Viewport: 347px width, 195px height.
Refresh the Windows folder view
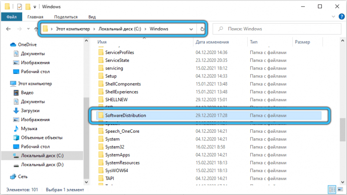tap(202, 29)
